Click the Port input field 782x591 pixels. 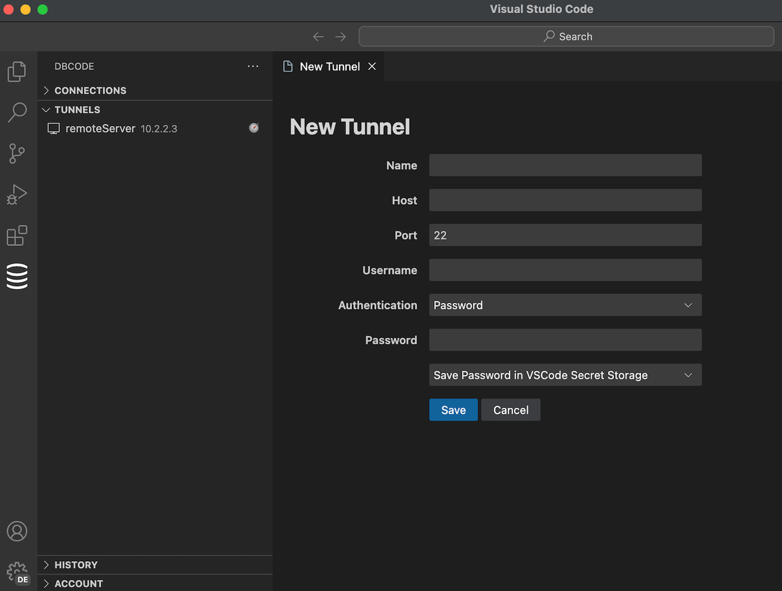coord(565,235)
